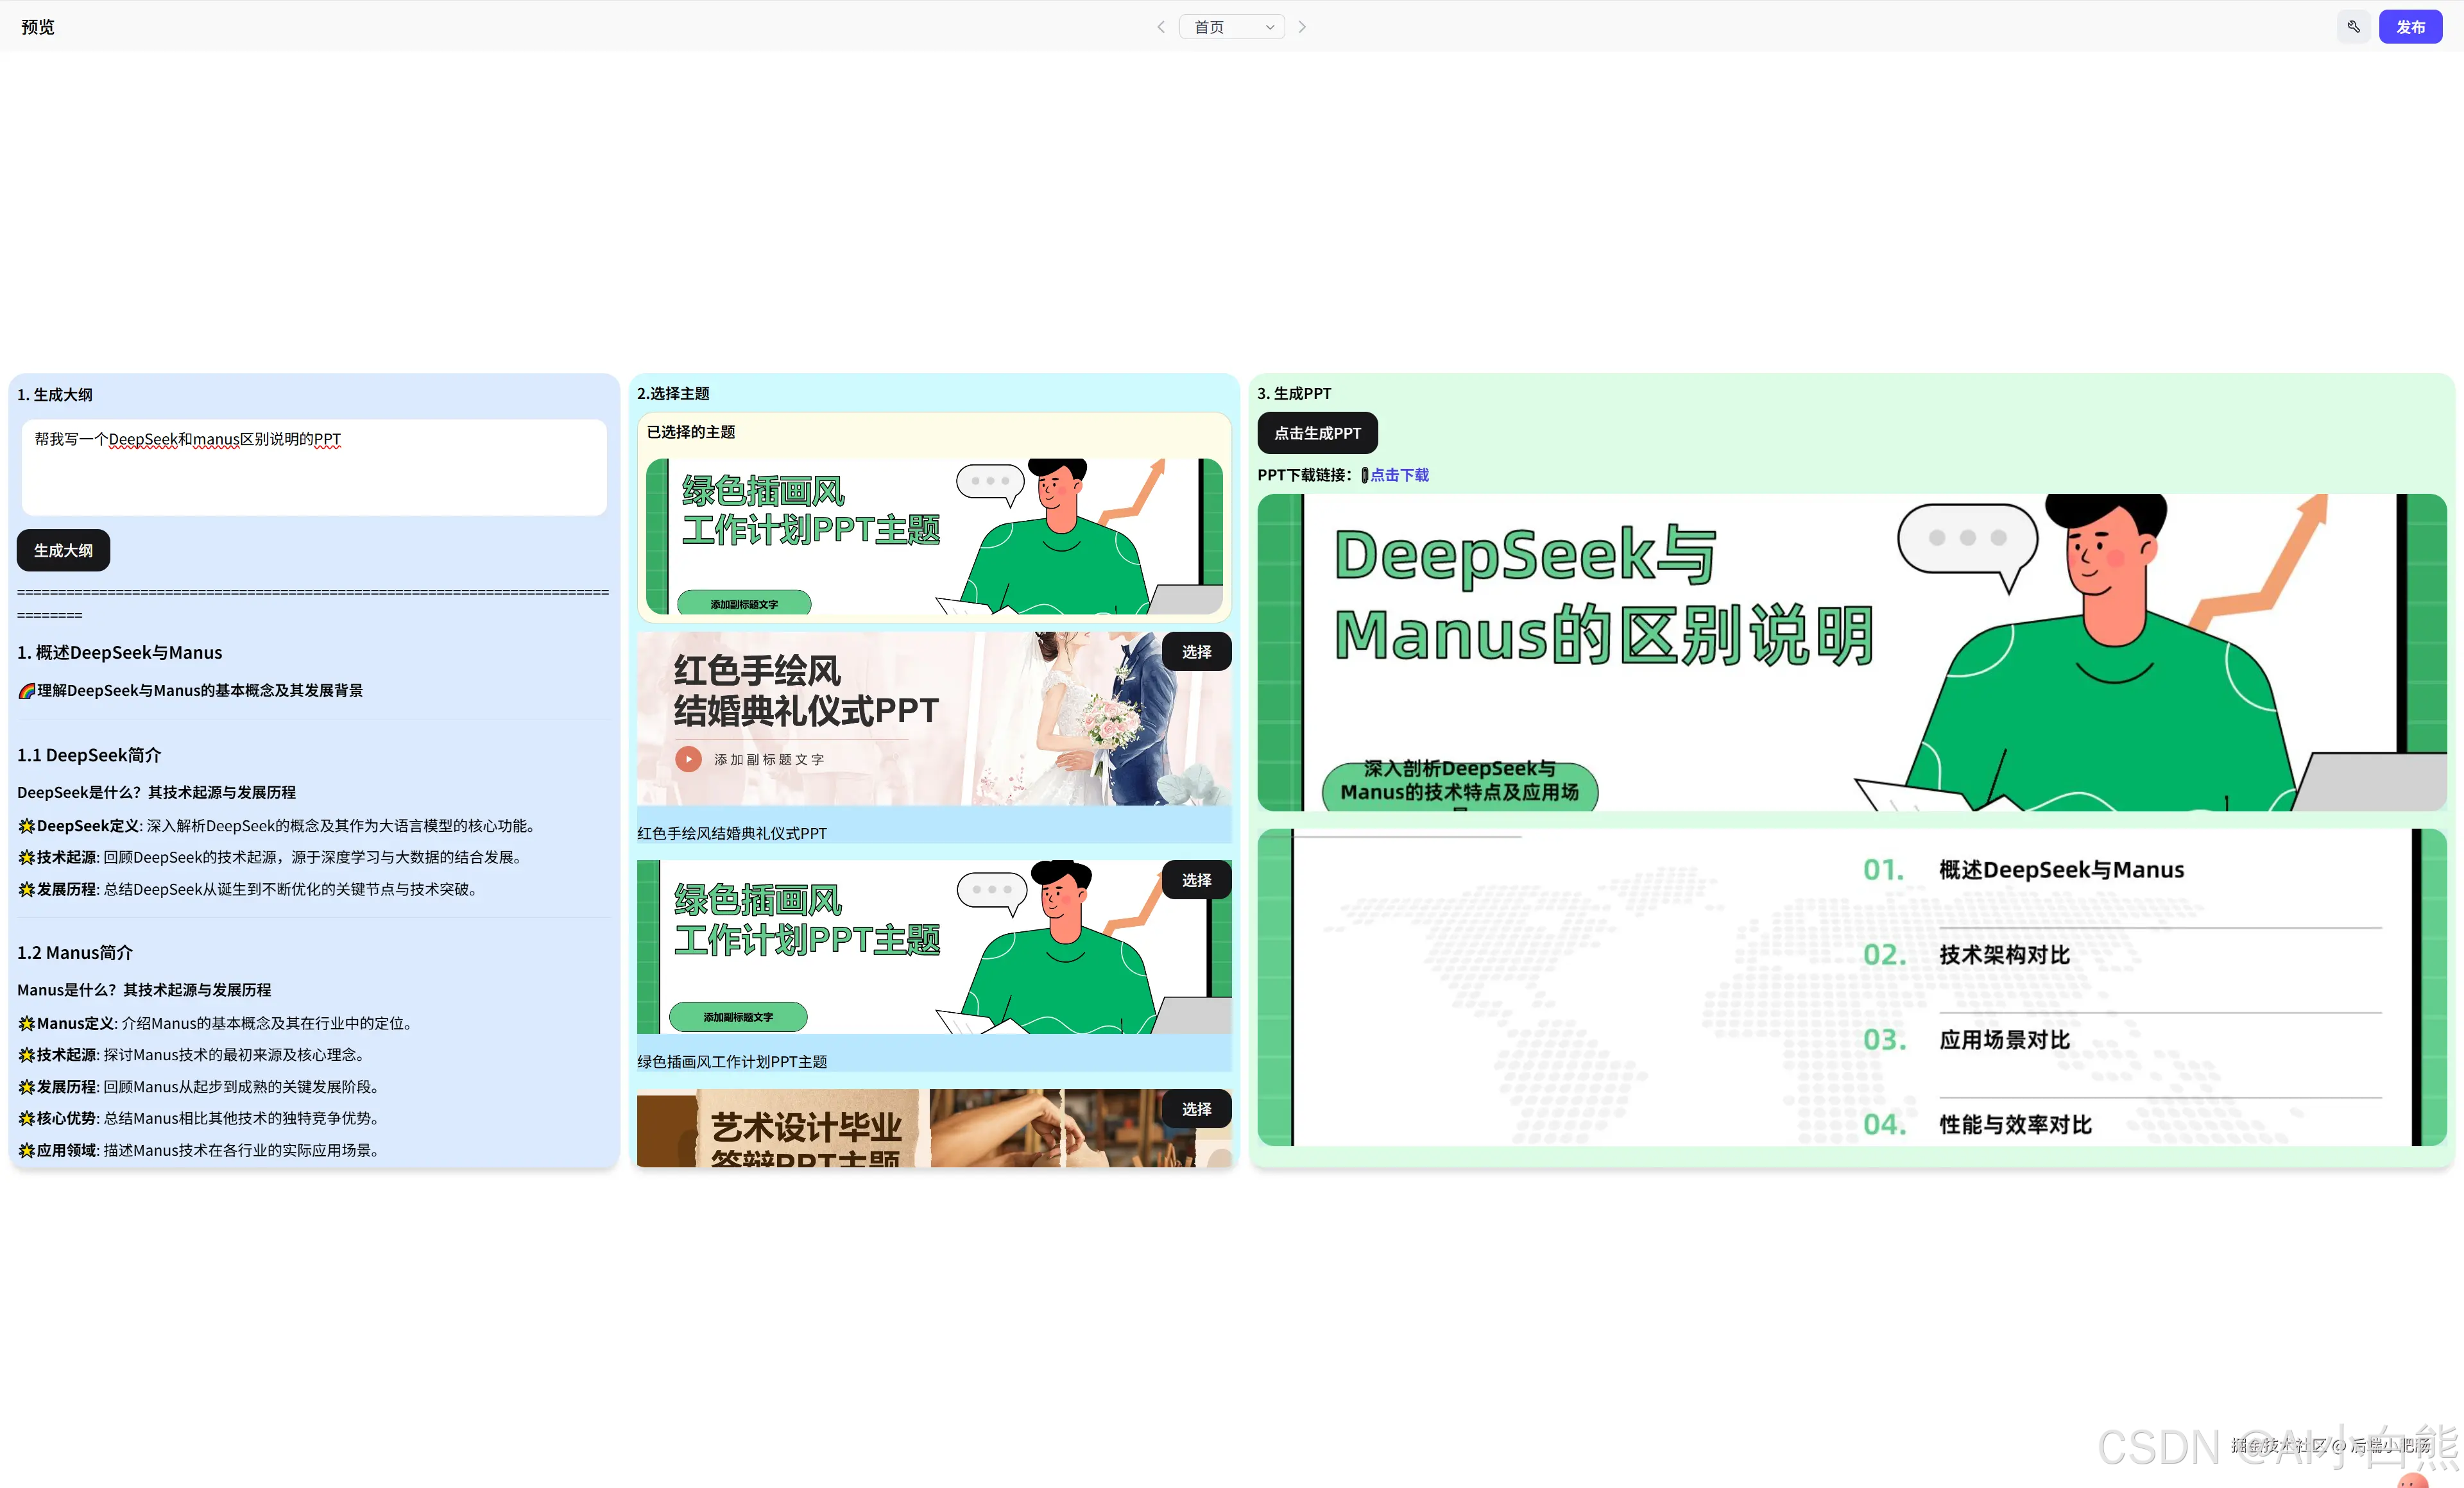Click the 点击生成PPT button

[x=1317, y=433]
